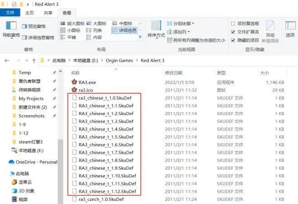Viewport: 298px width, 204px height.
Task: Open the 分组依据 group by dropdown
Action: click(181, 23)
